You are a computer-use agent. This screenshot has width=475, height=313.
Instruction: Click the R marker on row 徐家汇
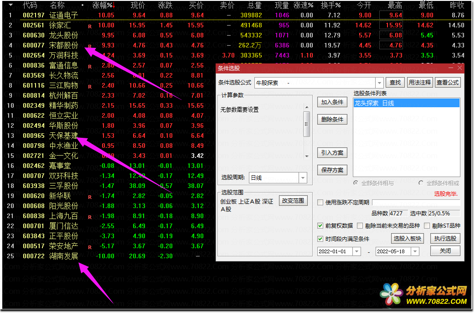(x=90, y=26)
